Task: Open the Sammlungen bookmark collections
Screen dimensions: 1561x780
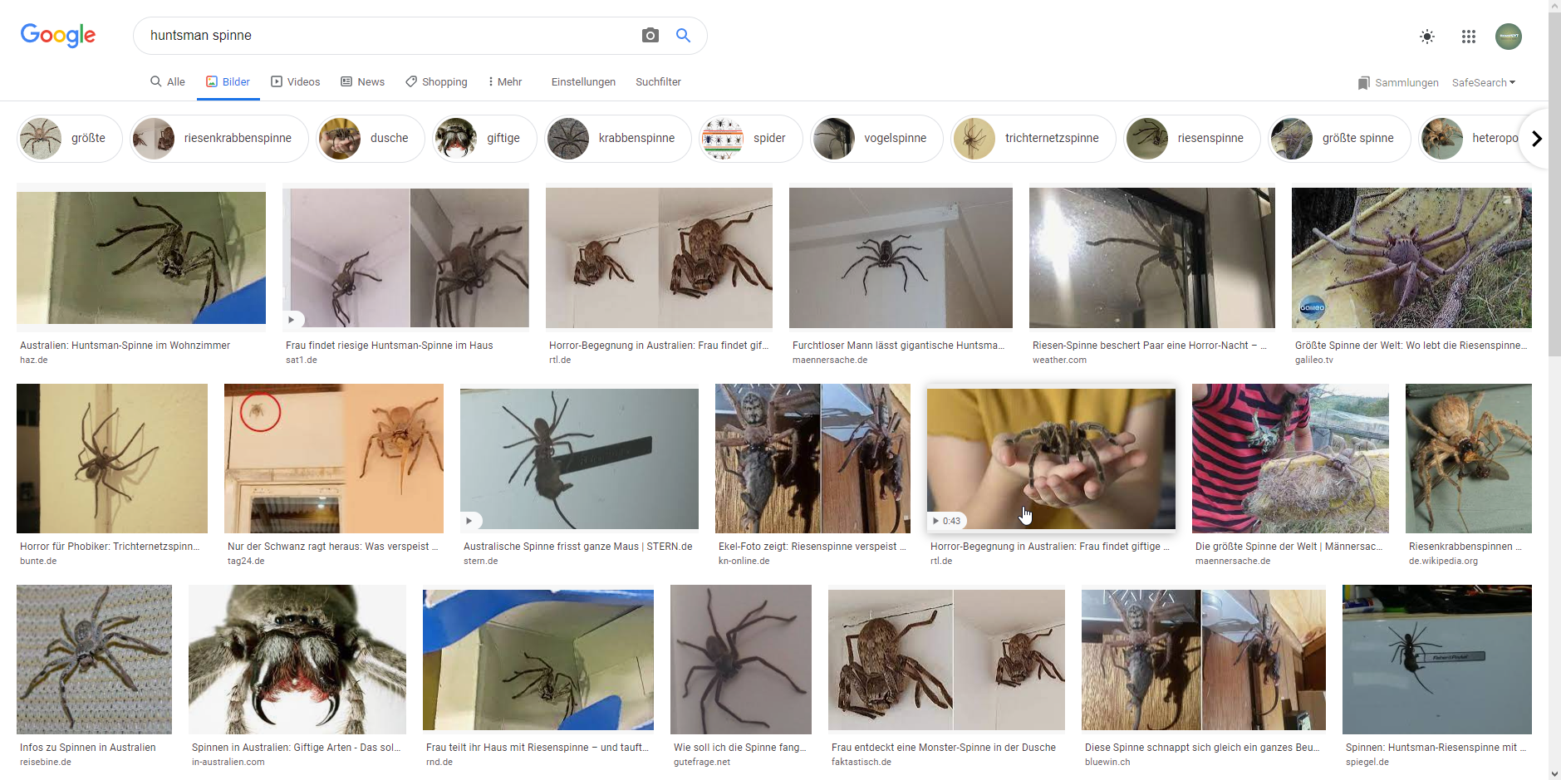Action: coord(1397,83)
